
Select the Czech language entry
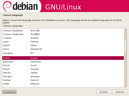63,42
